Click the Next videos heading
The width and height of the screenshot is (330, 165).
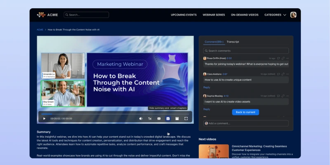[x=207, y=139]
